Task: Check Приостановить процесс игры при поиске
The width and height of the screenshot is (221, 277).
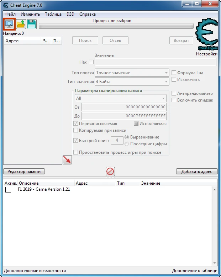Action: pyautogui.click(x=75, y=152)
